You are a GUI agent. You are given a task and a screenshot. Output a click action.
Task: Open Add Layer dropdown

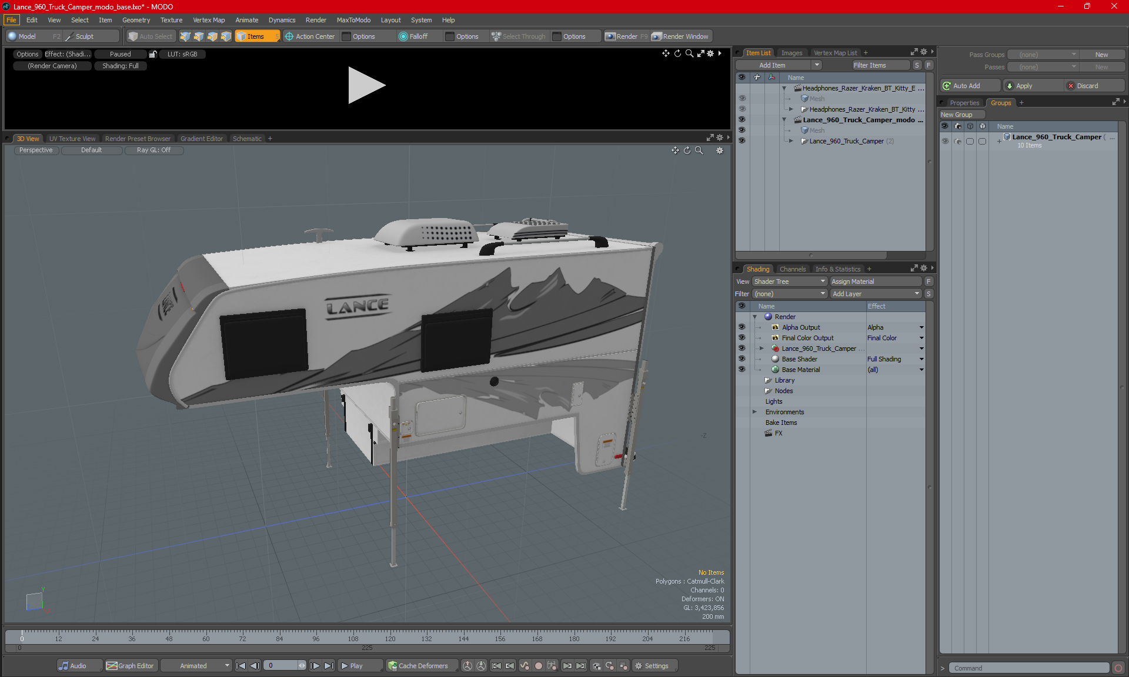876,294
